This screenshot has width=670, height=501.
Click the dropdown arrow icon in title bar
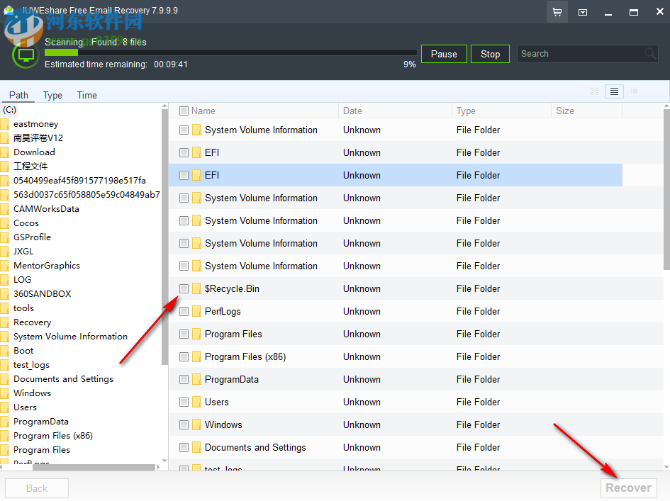(583, 11)
